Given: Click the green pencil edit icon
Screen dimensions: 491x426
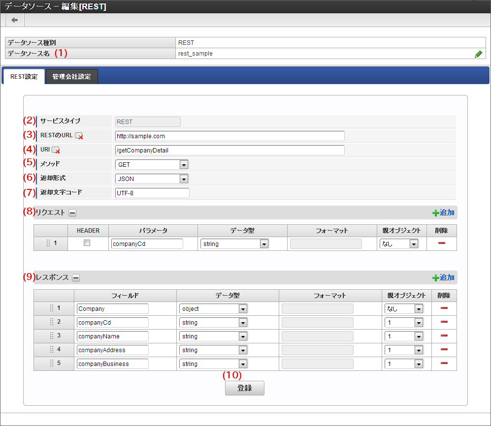Looking at the screenshot, I should (x=478, y=54).
